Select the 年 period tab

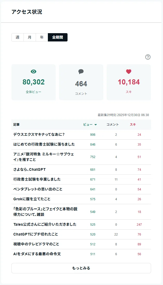42,37
